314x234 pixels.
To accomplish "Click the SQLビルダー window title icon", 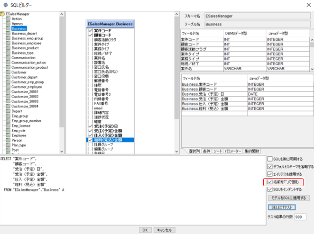I will [6, 5].
